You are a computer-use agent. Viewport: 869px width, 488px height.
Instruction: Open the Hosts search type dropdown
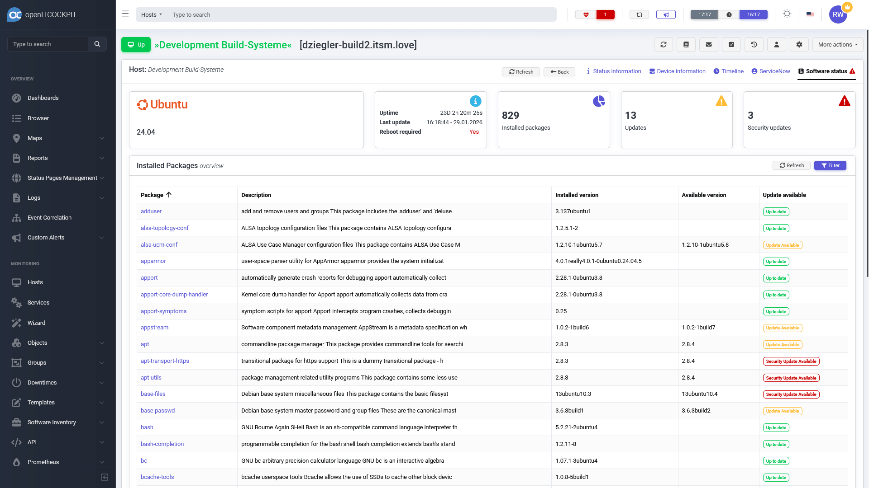(x=151, y=14)
